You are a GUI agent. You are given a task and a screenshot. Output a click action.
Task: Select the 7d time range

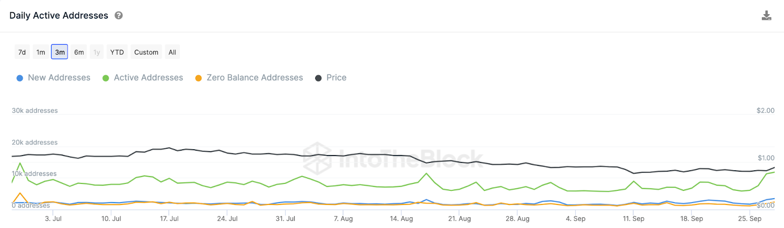click(22, 52)
